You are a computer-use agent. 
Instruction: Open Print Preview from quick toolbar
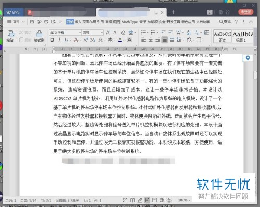(54, 22)
